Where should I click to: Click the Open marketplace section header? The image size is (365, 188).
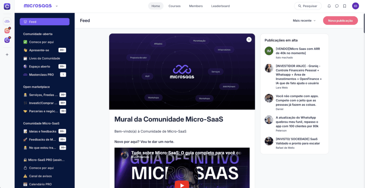point(36,87)
